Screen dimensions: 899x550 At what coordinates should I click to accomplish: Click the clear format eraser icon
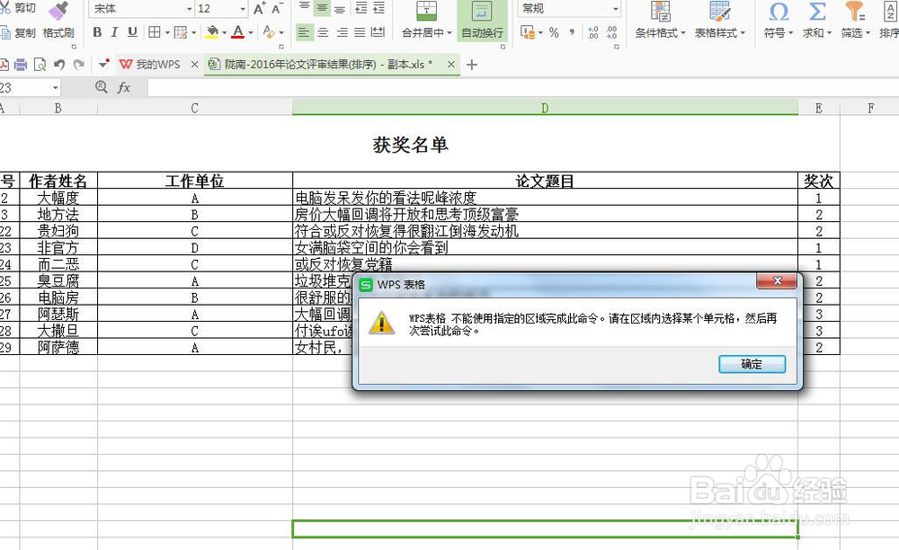click(x=268, y=32)
